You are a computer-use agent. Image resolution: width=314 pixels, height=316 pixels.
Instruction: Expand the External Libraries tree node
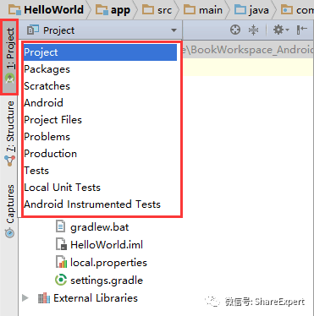click(25, 298)
